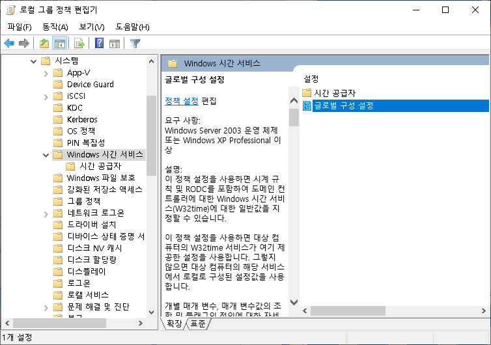Image resolution: width=491 pixels, height=345 pixels.
Task: Click the Forward arrow toolbar icon
Action: [24, 44]
